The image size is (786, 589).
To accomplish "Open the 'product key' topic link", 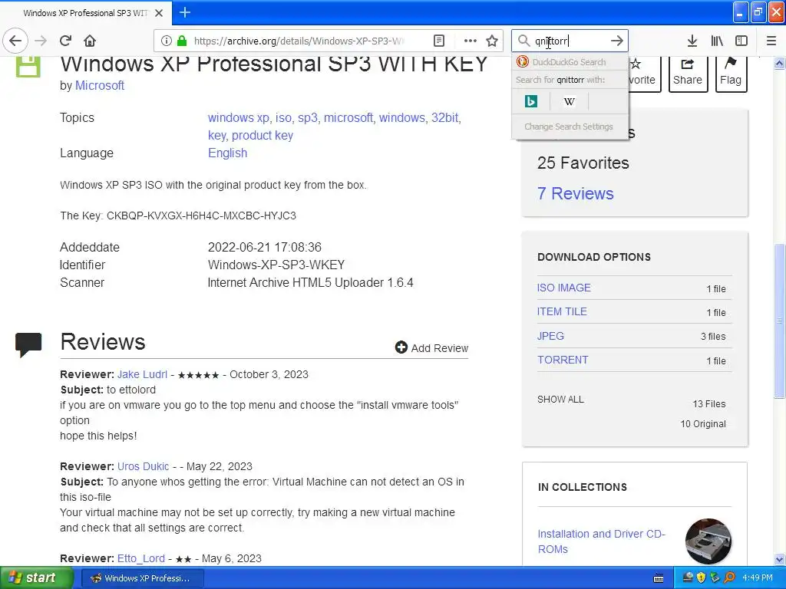I will click(x=263, y=135).
